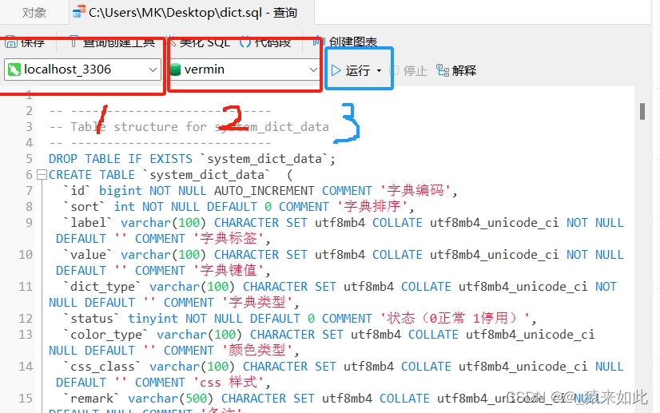
Task: Click the `sort` int column definition line
Action: click(x=239, y=207)
